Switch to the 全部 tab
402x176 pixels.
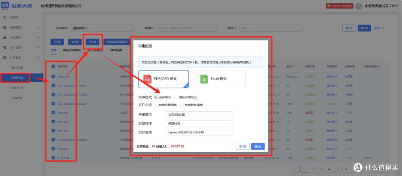point(53,50)
